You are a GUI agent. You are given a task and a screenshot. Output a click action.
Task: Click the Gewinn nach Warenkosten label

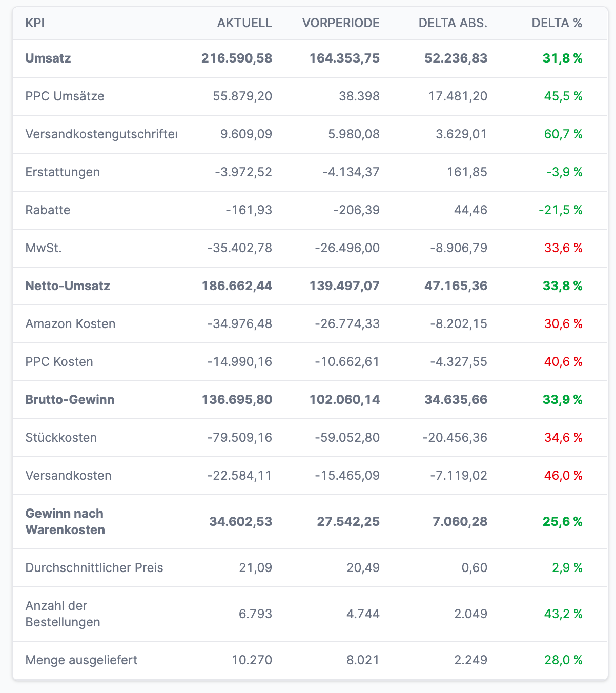(x=65, y=522)
